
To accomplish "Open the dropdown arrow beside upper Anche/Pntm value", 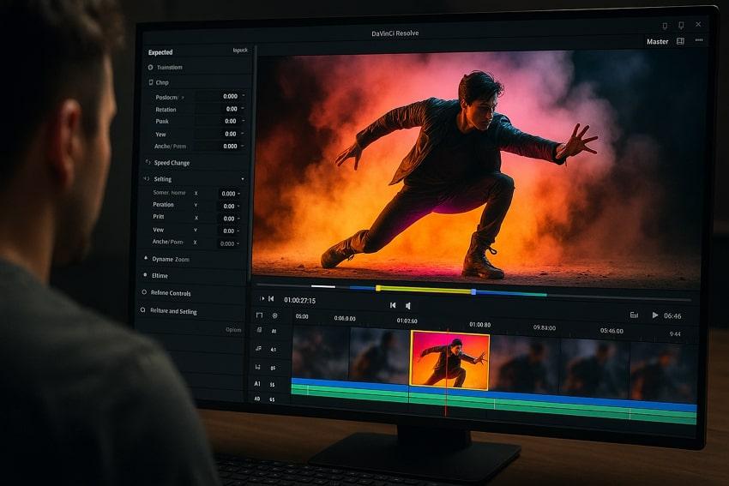I will [243, 146].
